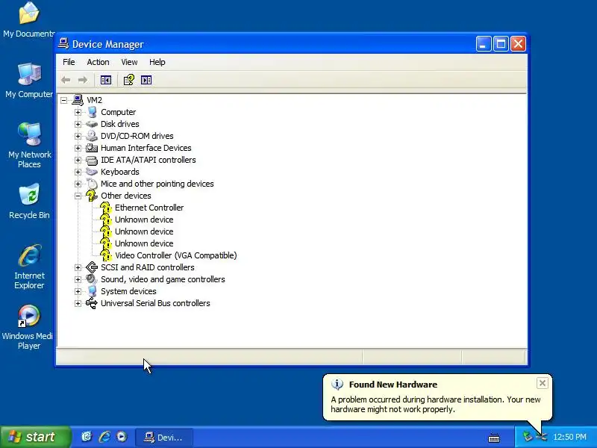Open Windows Media Player desktop shortcut
This screenshot has width=597, height=448.
[29, 316]
